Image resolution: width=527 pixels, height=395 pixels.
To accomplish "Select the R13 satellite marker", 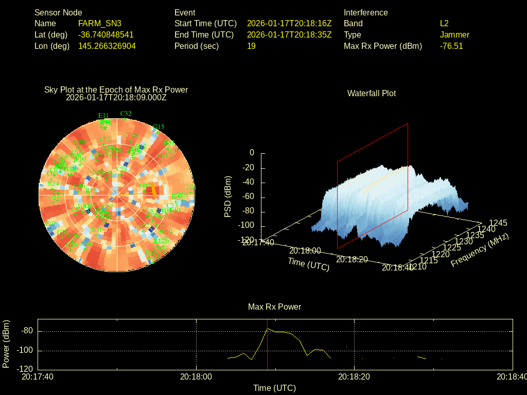I will coord(89,195).
